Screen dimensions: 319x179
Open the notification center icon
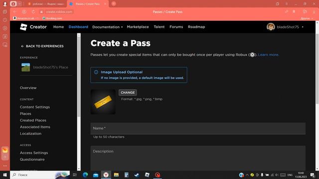pos(313,175)
